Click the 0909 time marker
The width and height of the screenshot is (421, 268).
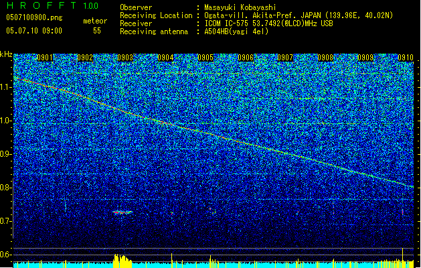pyautogui.click(x=365, y=58)
